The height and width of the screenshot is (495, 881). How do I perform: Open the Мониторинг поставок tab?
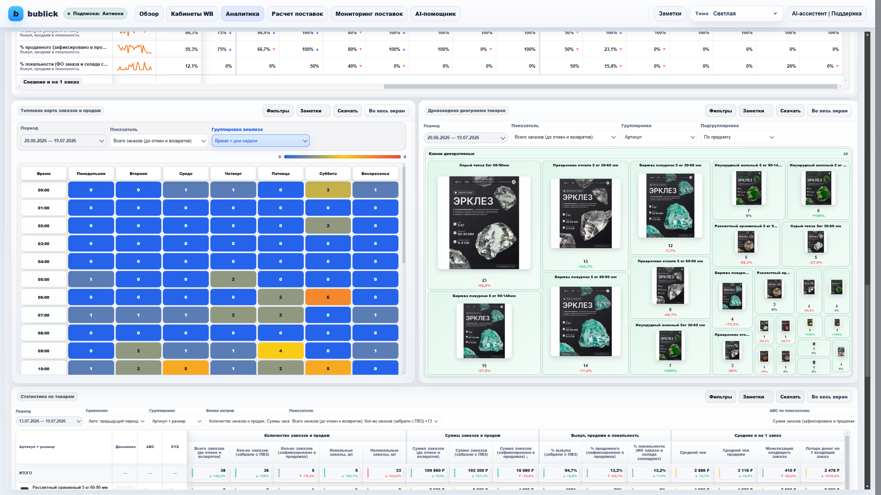(x=369, y=14)
